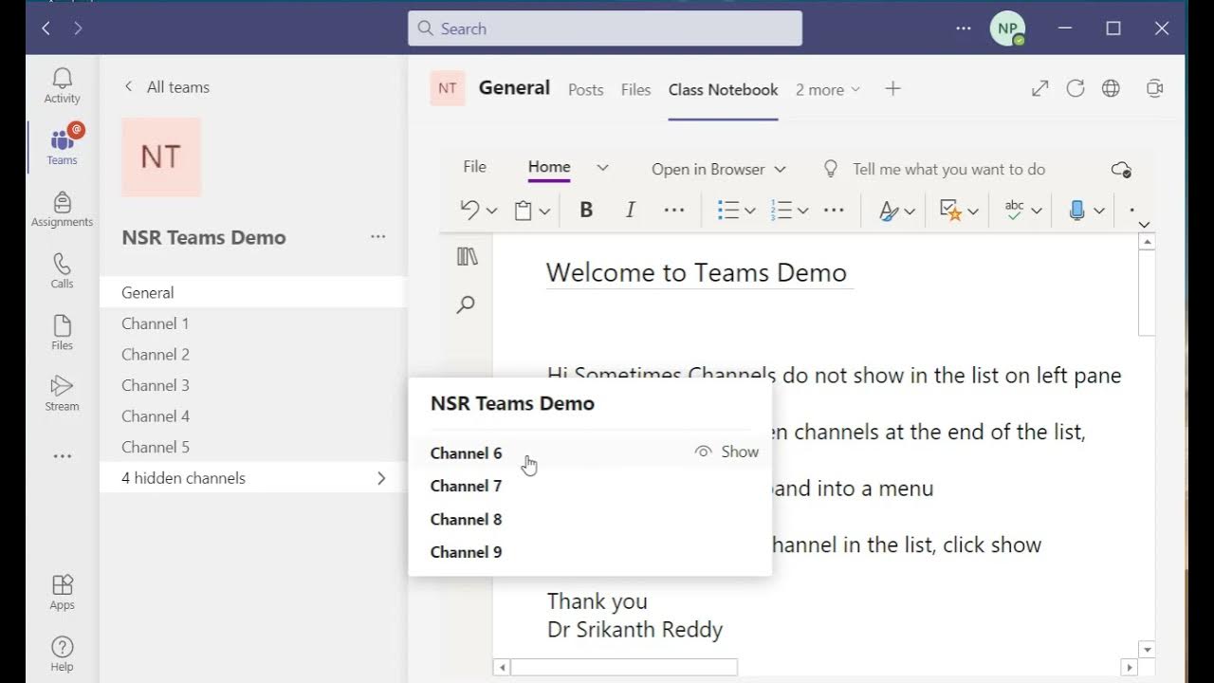Switch to the Posts tab
Image resolution: width=1214 pixels, height=683 pixels.
586,89
